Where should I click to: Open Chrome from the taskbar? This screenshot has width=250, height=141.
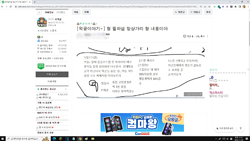click(80, 138)
